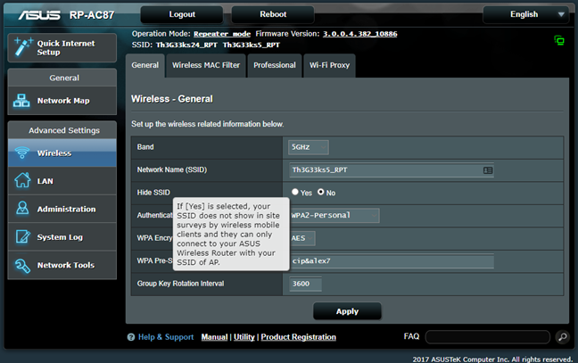The width and height of the screenshot is (578, 363).
Task: Click the FAQ search magnifier icon
Action: [x=563, y=337]
